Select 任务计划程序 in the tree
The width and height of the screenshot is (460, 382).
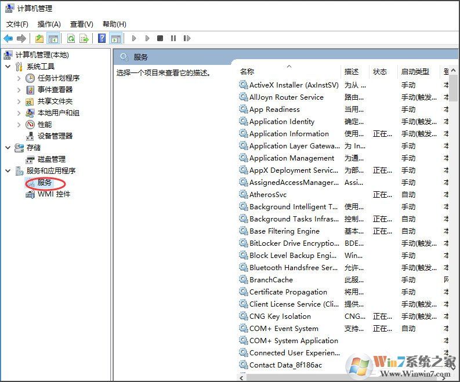point(59,78)
